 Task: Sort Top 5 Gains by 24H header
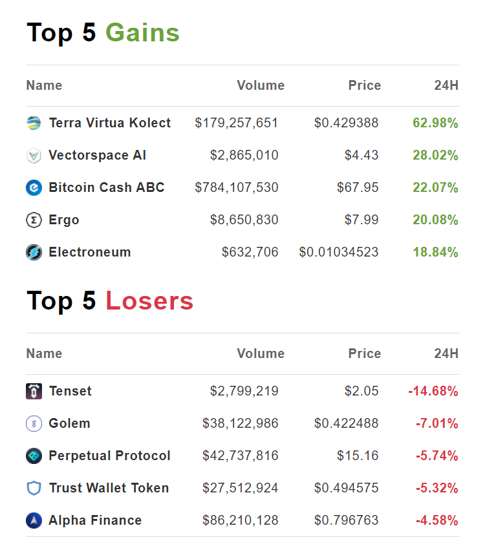(446, 86)
